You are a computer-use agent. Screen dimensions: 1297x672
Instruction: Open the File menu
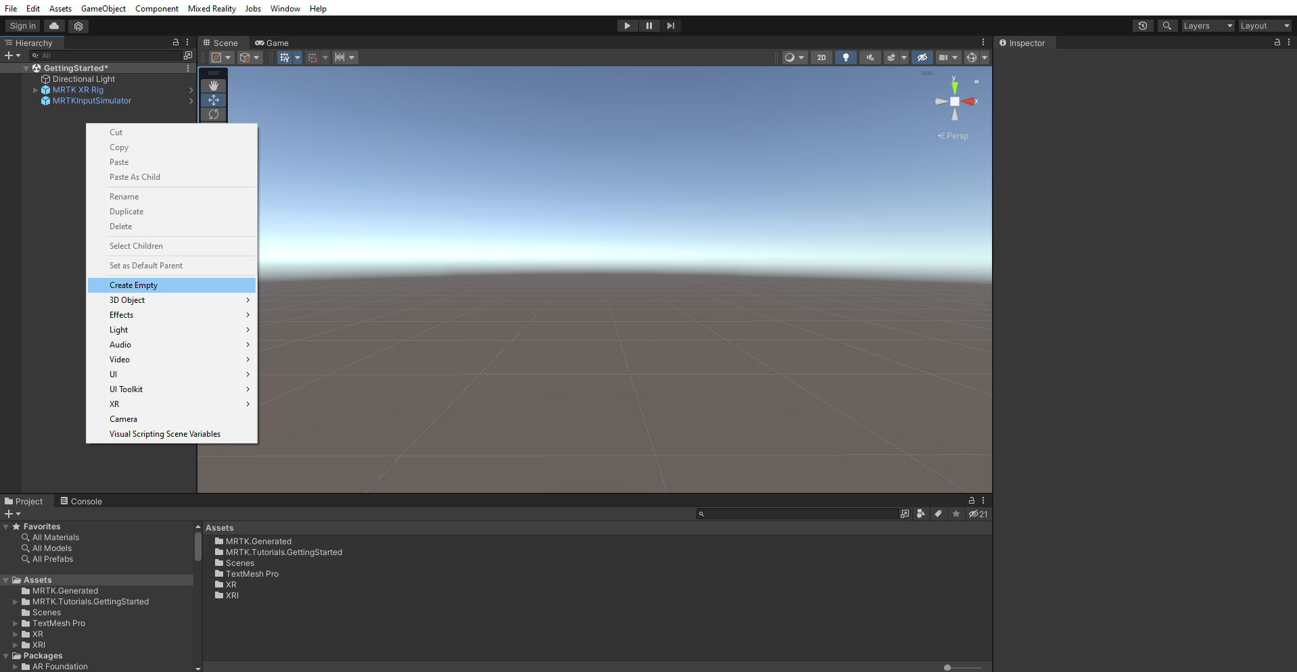tap(11, 9)
